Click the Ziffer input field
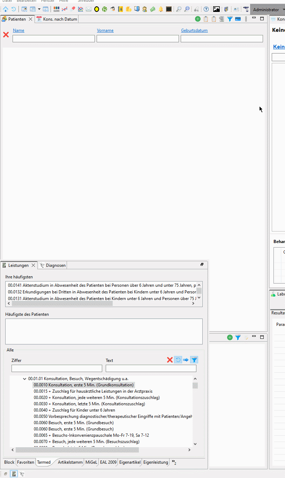 [57, 369]
